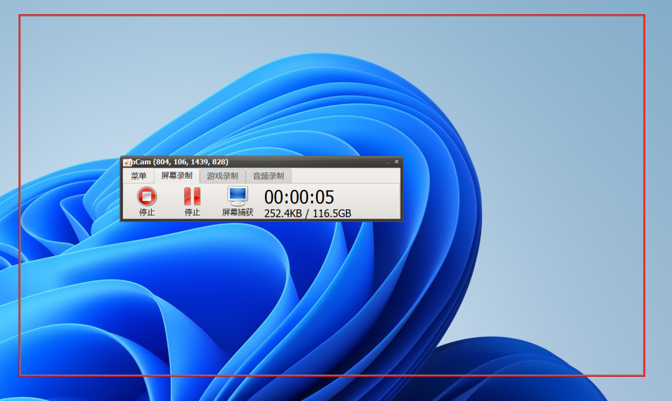The height and width of the screenshot is (401, 672).
Task: Close the oCam recorder window
Action: [396, 162]
